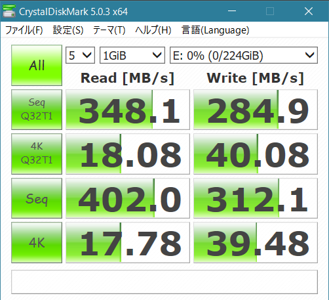Click the 4K read result 17.78
Viewport: 329px width, 300px height.
(x=128, y=242)
